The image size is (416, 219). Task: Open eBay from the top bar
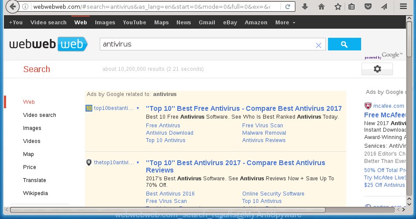click(230, 23)
